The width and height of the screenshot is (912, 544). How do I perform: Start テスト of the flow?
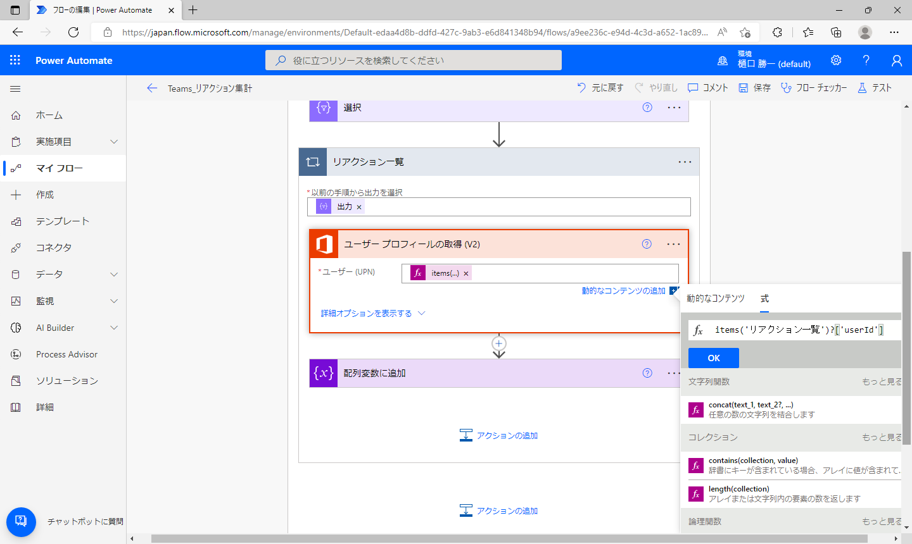click(x=874, y=88)
